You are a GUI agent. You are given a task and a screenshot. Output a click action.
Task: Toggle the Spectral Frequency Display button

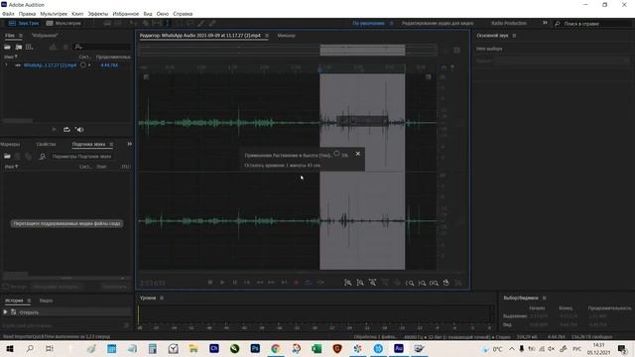(107, 24)
